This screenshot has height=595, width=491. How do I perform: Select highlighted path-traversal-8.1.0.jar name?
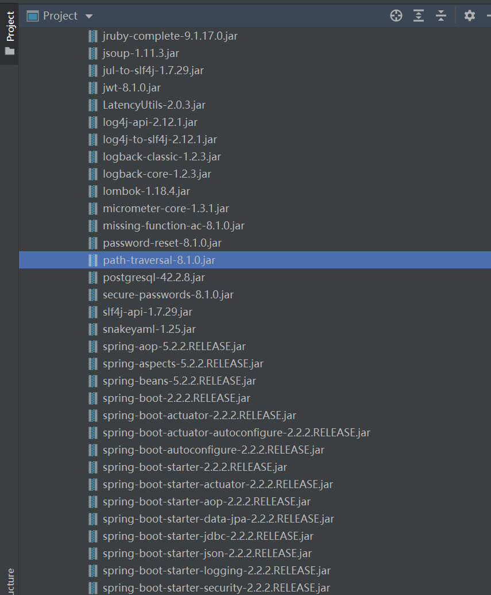point(159,260)
